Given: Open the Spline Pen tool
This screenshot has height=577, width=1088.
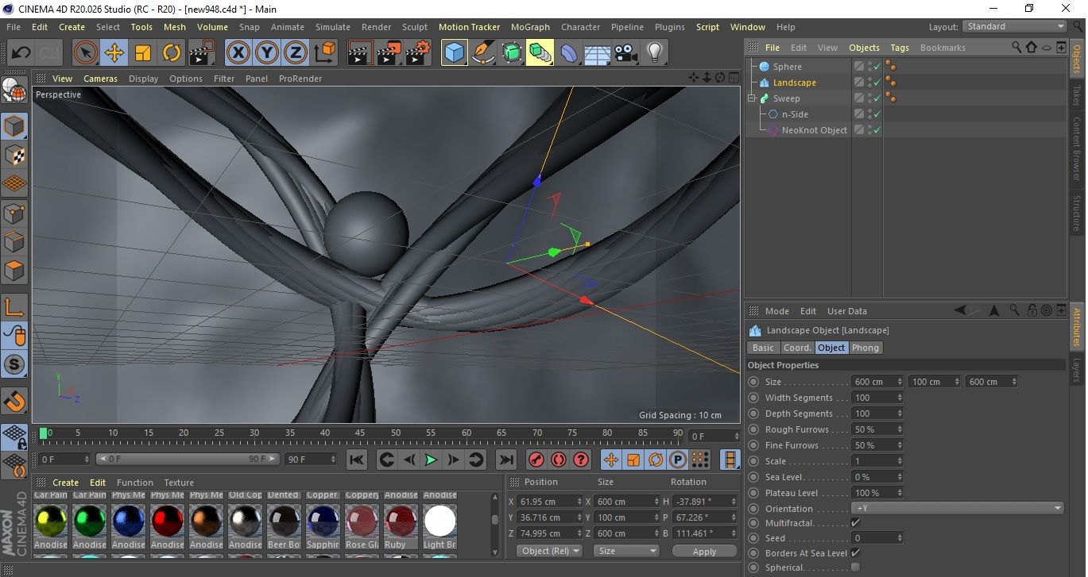Looking at the screenshot, I should click(483, 53).
